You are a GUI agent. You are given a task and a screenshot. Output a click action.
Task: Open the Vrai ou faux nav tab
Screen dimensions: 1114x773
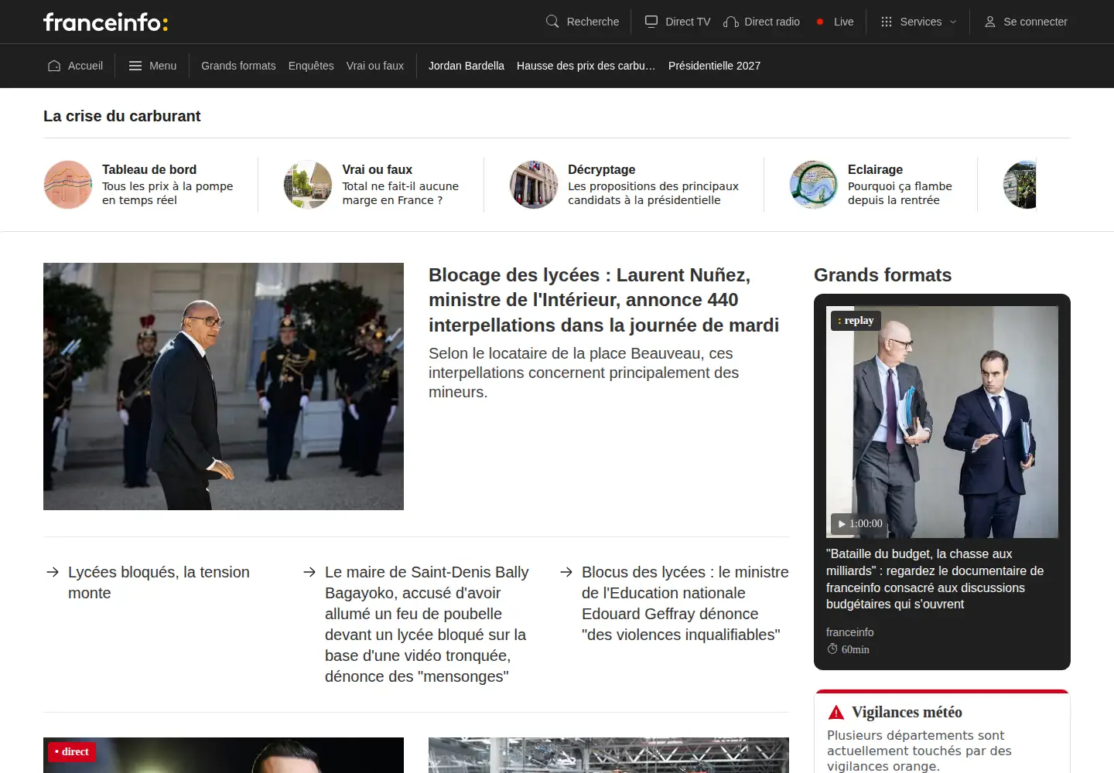375,66
